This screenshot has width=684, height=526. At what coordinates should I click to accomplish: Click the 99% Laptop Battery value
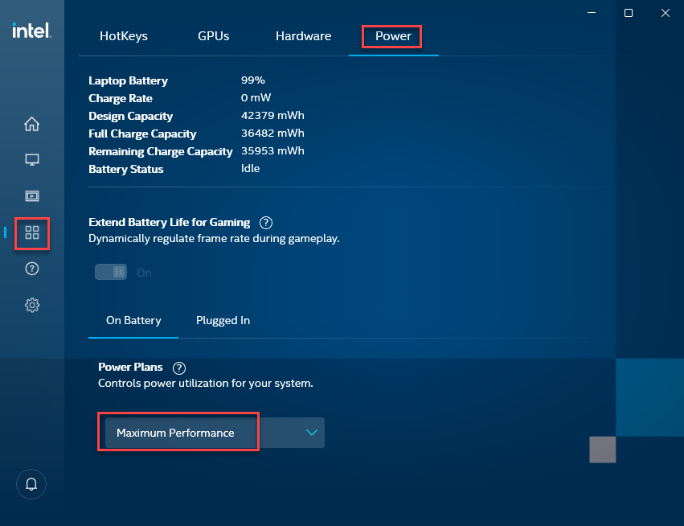click(253, 80)
